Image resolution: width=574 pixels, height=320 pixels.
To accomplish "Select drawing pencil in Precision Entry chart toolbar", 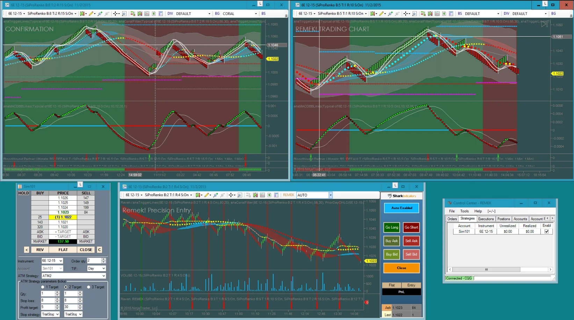I will click(x=208, y=195).
